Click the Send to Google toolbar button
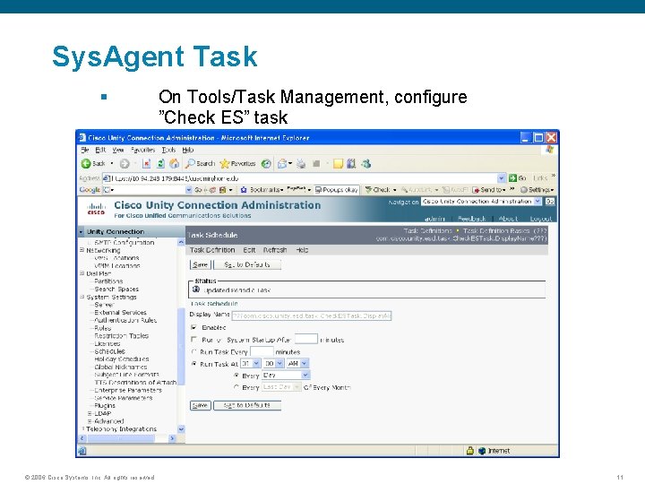The height and width of the screenshot is (484, 645). point(489,190)
